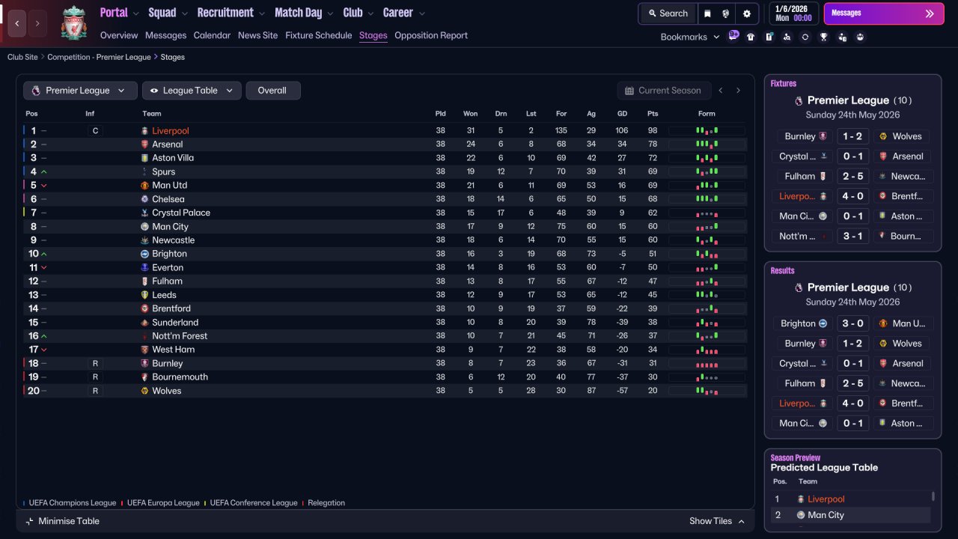The height and width of the screenshot is (539, 958).
Task: Go to previous season arrow
Action: pyautogui.click(x=721, y=91)
